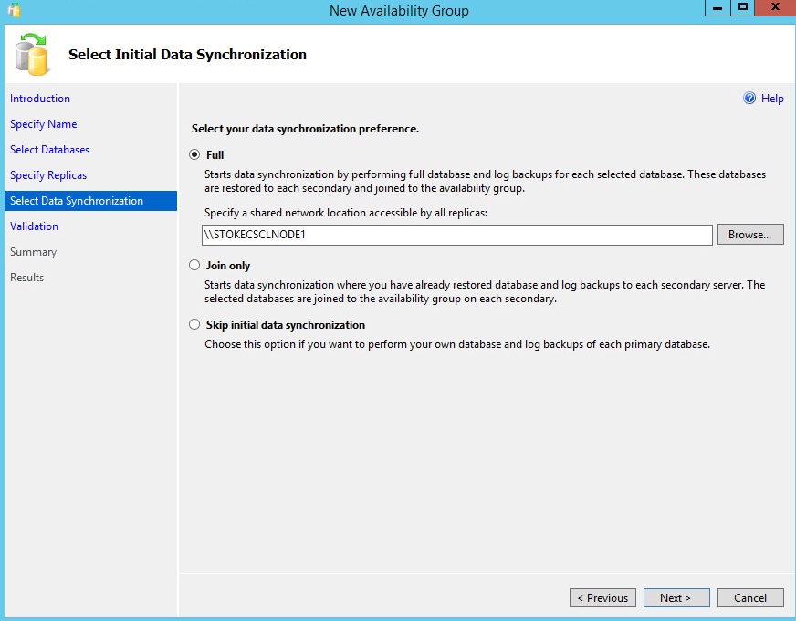796x621 pixels.
Task: Minimize the New Availability Group window
Action: point(717,8)
